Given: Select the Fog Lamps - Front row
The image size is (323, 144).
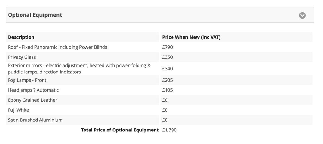Looking at the screenshot, I should pyautogui.click(x=27, y=80).
